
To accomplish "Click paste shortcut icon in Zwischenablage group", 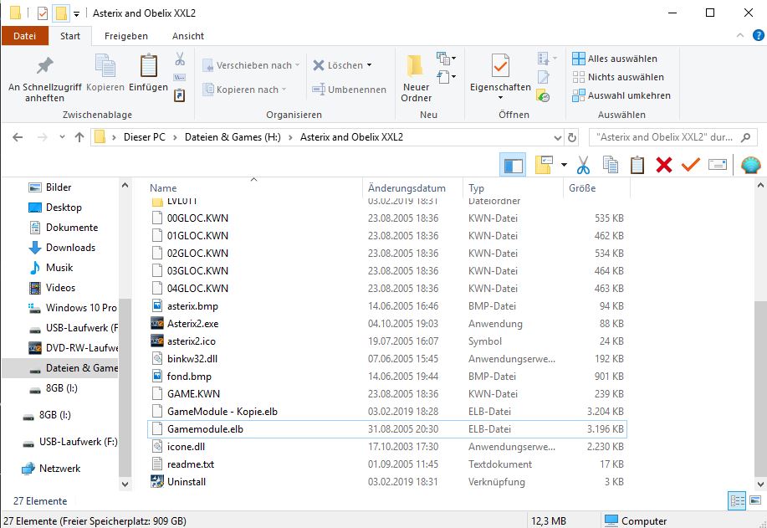I will click(180, 95).
